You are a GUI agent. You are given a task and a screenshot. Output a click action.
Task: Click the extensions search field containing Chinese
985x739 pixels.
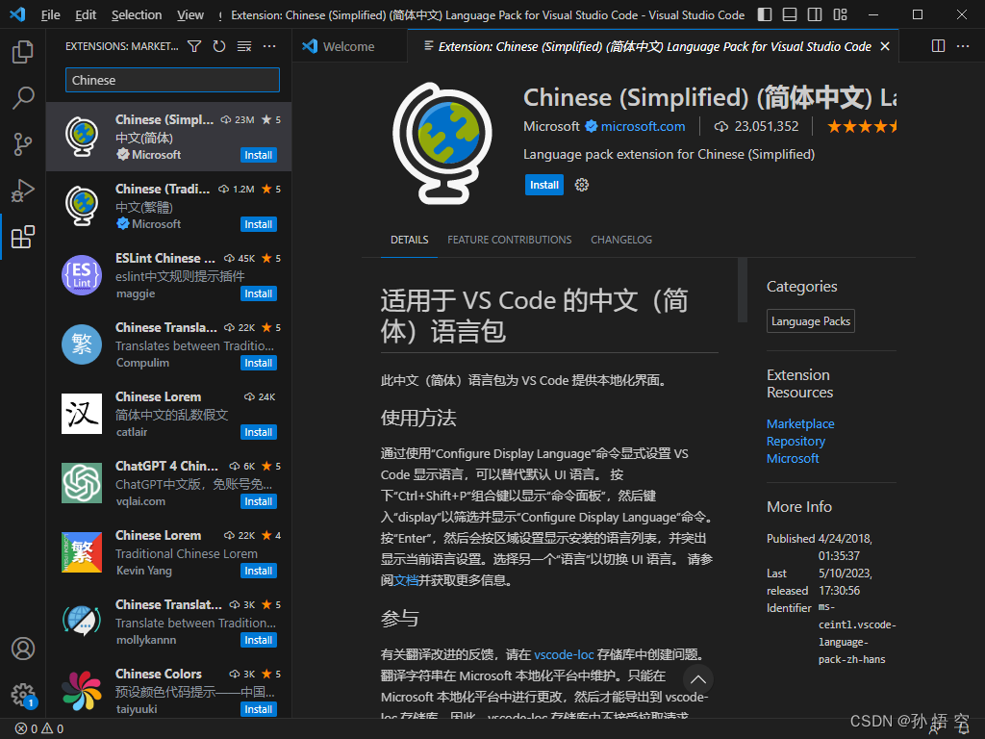pos(171,79)
